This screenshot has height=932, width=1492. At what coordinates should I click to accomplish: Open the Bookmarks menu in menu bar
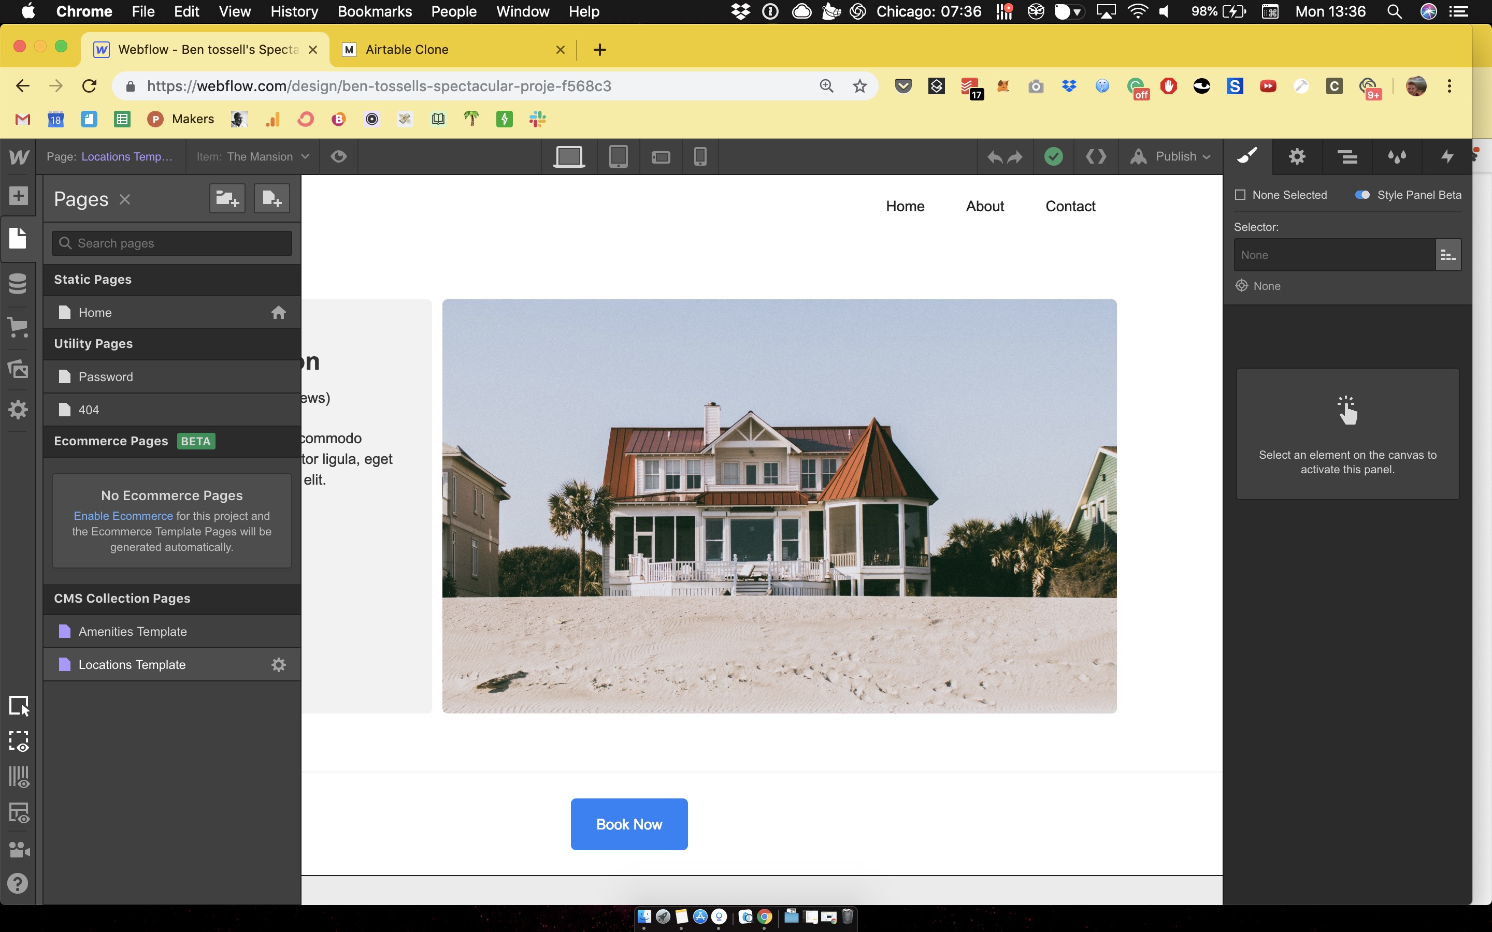[x=374, y=12]
